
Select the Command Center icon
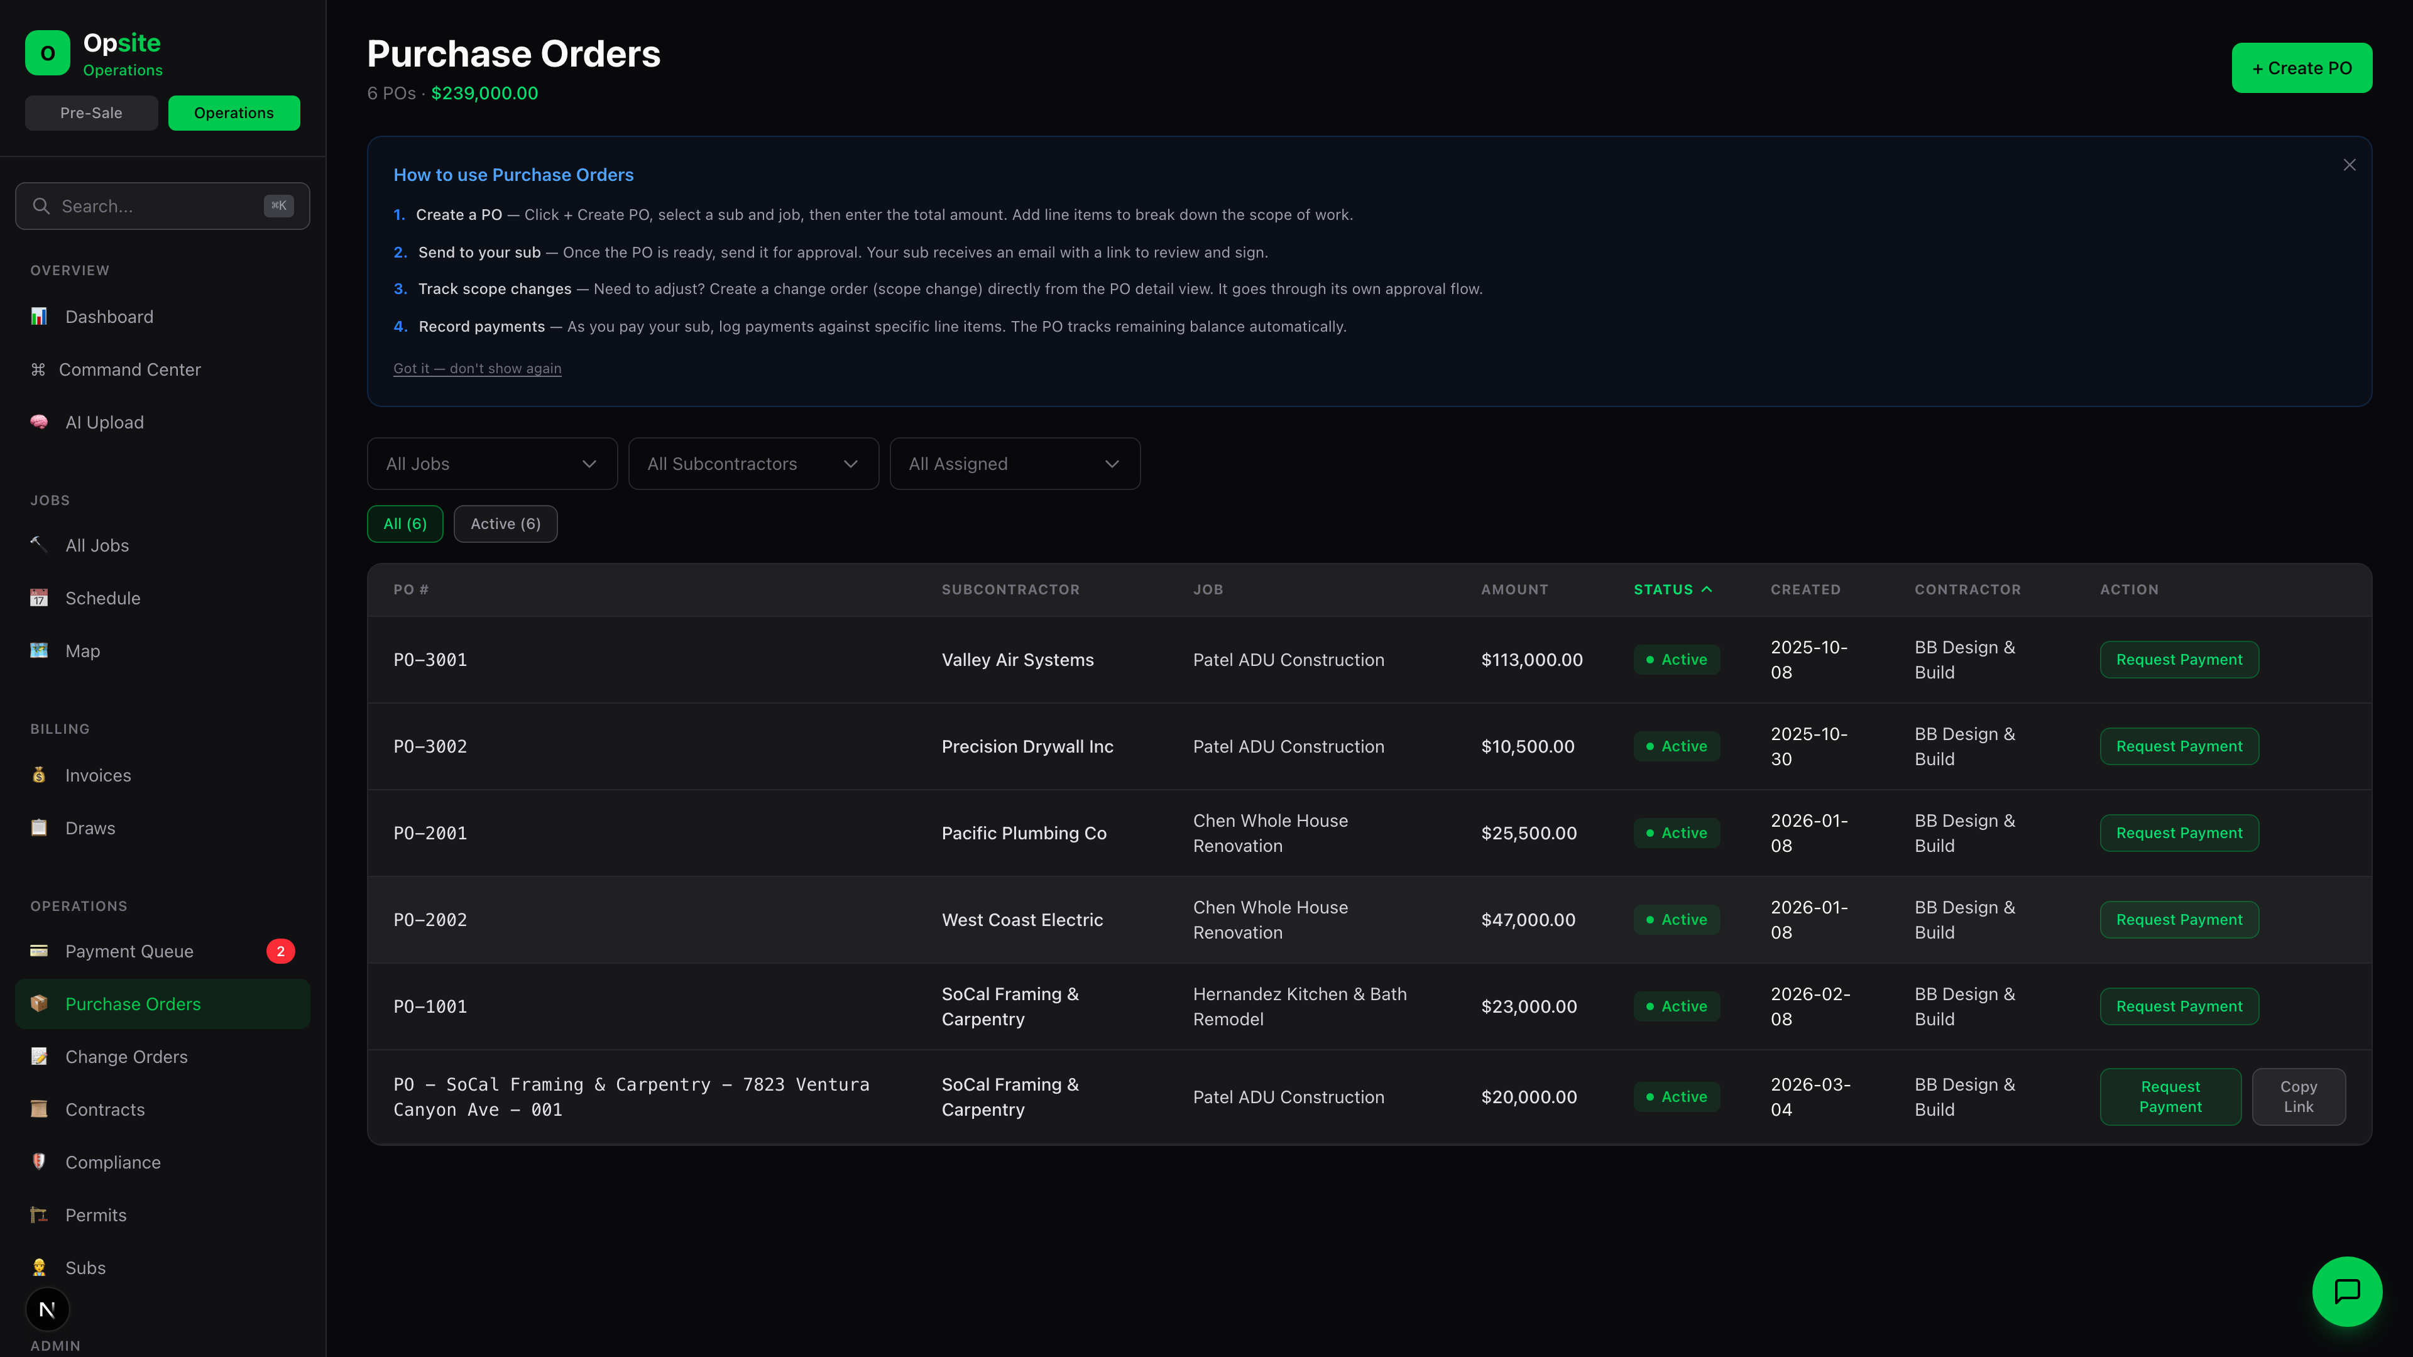click(x=38, y=369)
